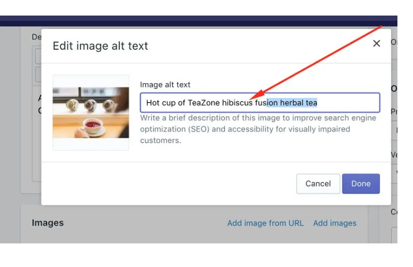Click the tea cup product thumbnail
The image size is (413, 267).
(91, 113)
